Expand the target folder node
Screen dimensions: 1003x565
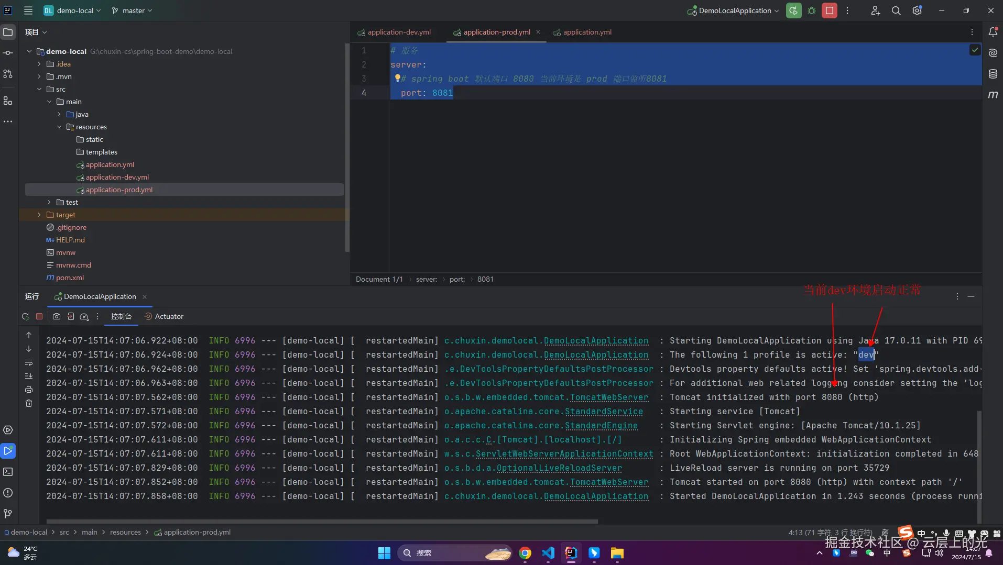click(x=39, y=215)
